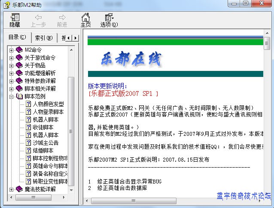Click the page icon for 人物颜色发型

(x=28, y=104)
